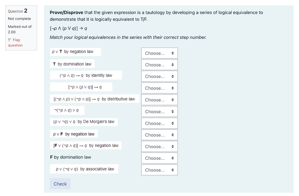Click the Prove/Disprove question prompt text

(156, 16)
